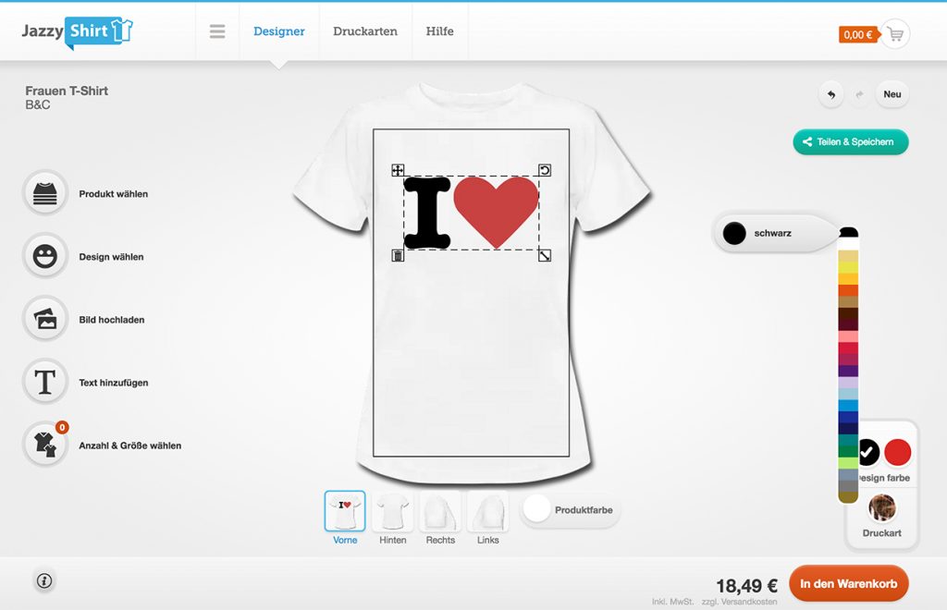Pick the purple swatch in the color strip

(x=848, y=371)
